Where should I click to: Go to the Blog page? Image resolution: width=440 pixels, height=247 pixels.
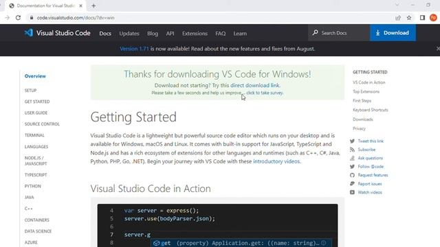153,34
